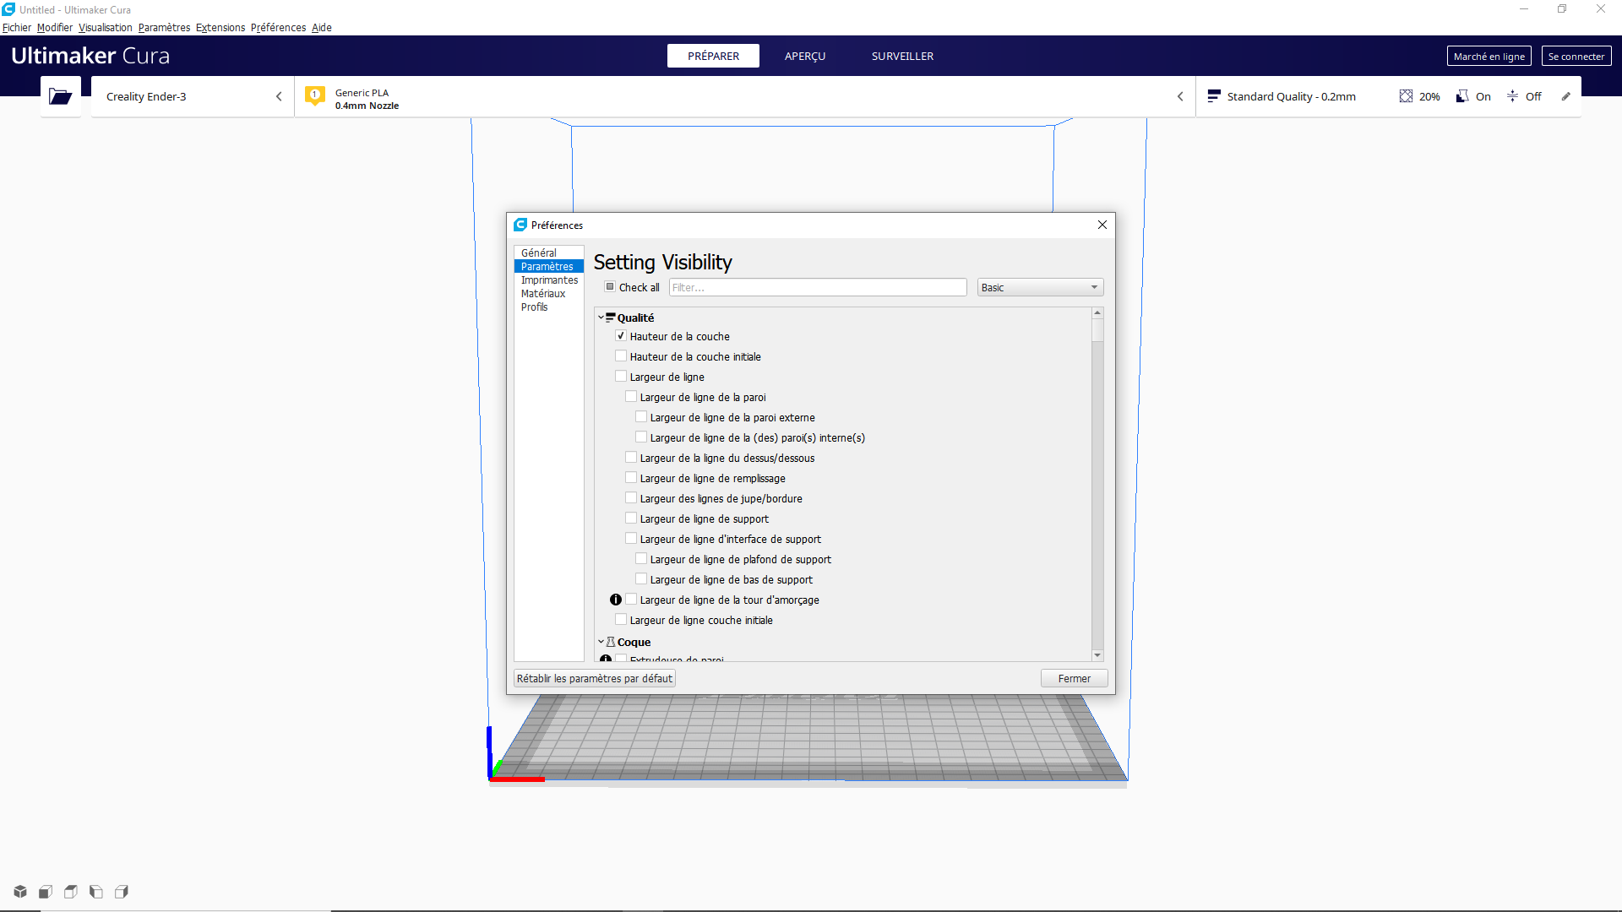Click the Fermer button
Viewport: 1622px width, 912px height.
(1074, 678)
